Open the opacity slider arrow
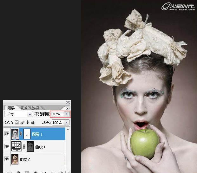197x173 pixels. tap(67, 114)
